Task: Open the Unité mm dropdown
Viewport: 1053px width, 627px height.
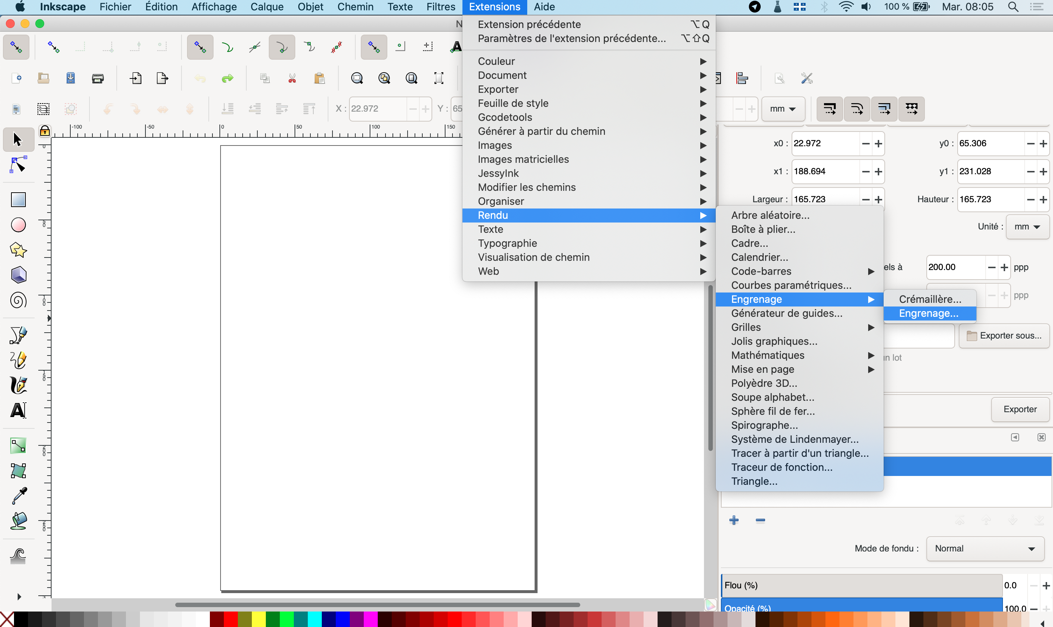Action: [1027, 227]
